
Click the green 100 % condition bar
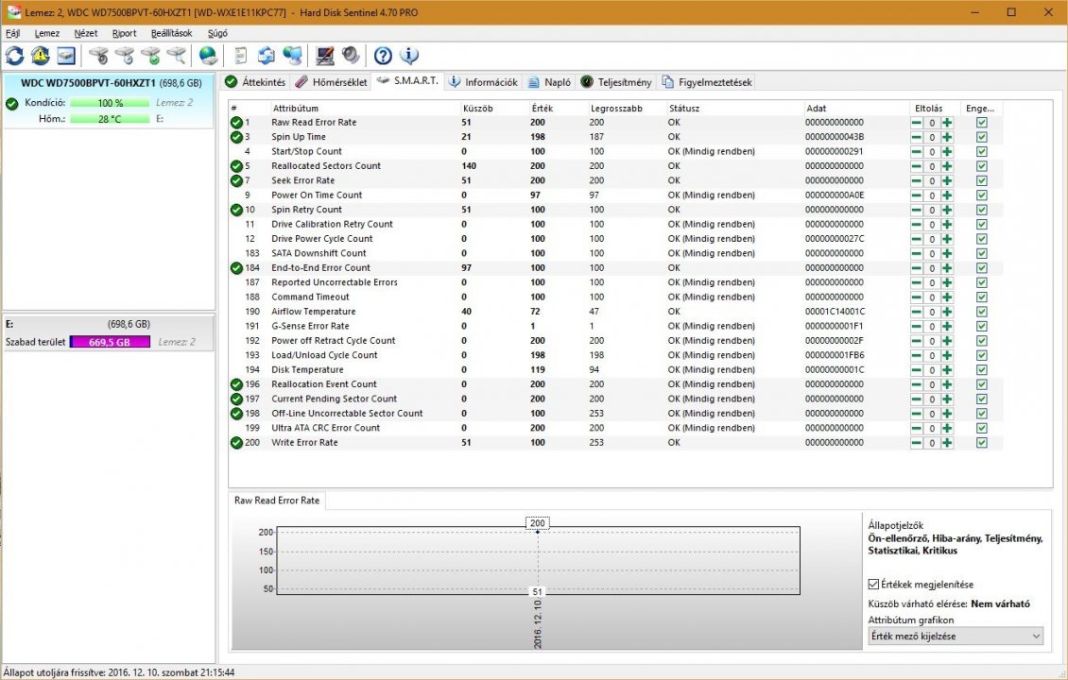click(110, 103)
